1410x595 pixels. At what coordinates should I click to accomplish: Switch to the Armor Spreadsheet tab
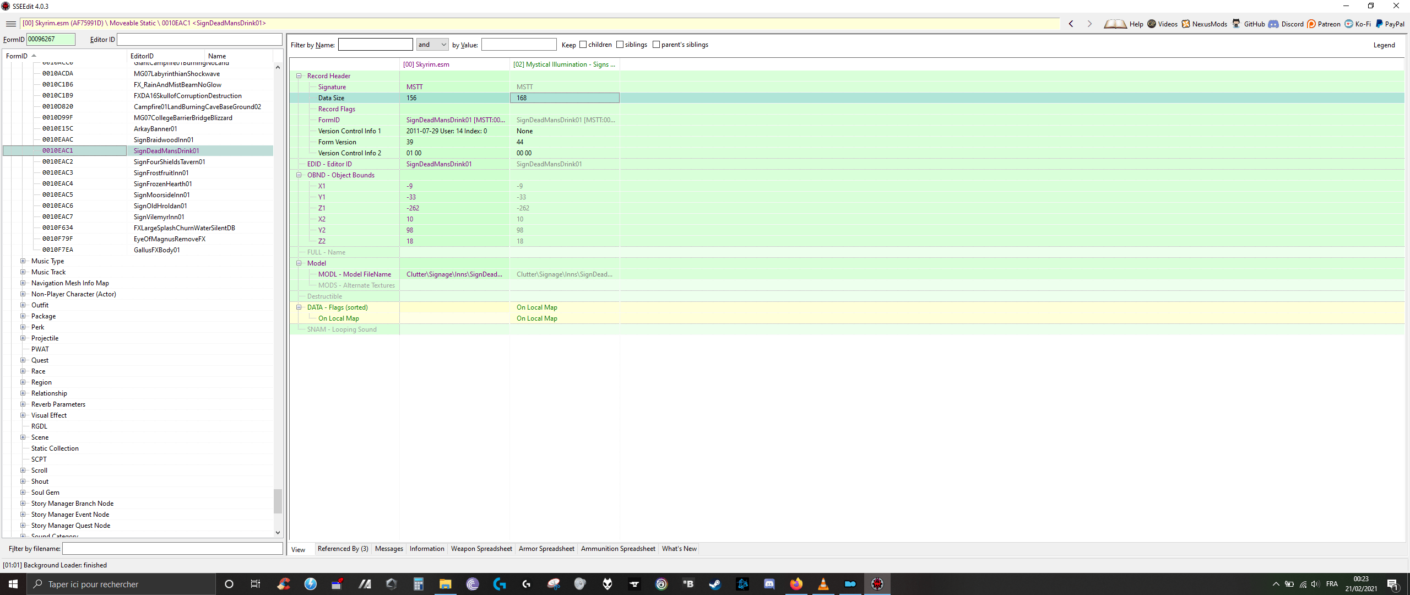tap(546, 549)
